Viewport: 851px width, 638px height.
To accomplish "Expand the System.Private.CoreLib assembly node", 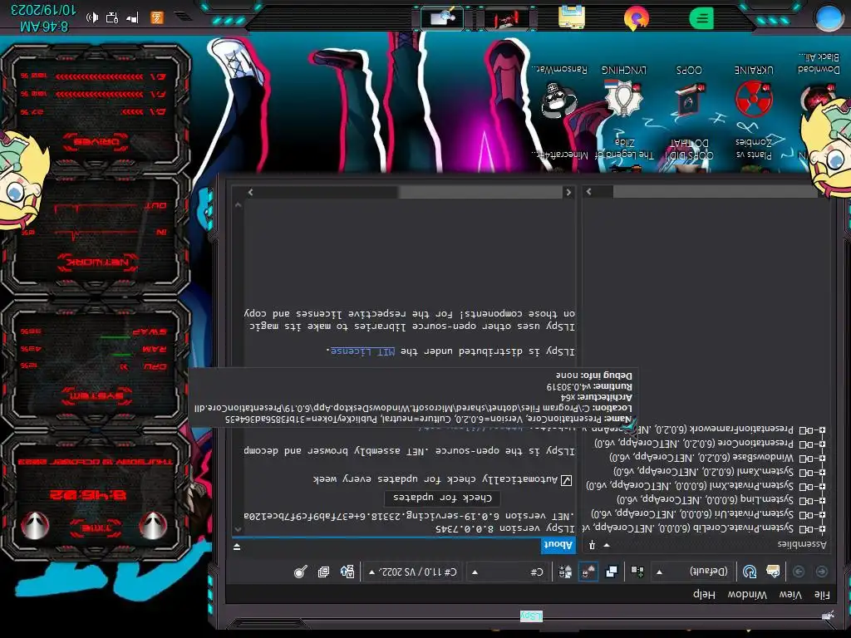I will [822, 528].
